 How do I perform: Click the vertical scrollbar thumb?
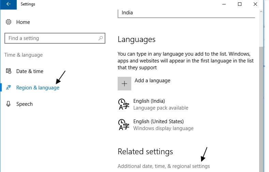point(261,109)
